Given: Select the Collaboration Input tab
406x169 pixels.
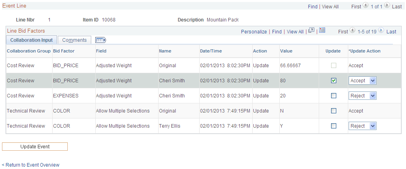Looking at the screenshot, I should (x=31, y=40).
